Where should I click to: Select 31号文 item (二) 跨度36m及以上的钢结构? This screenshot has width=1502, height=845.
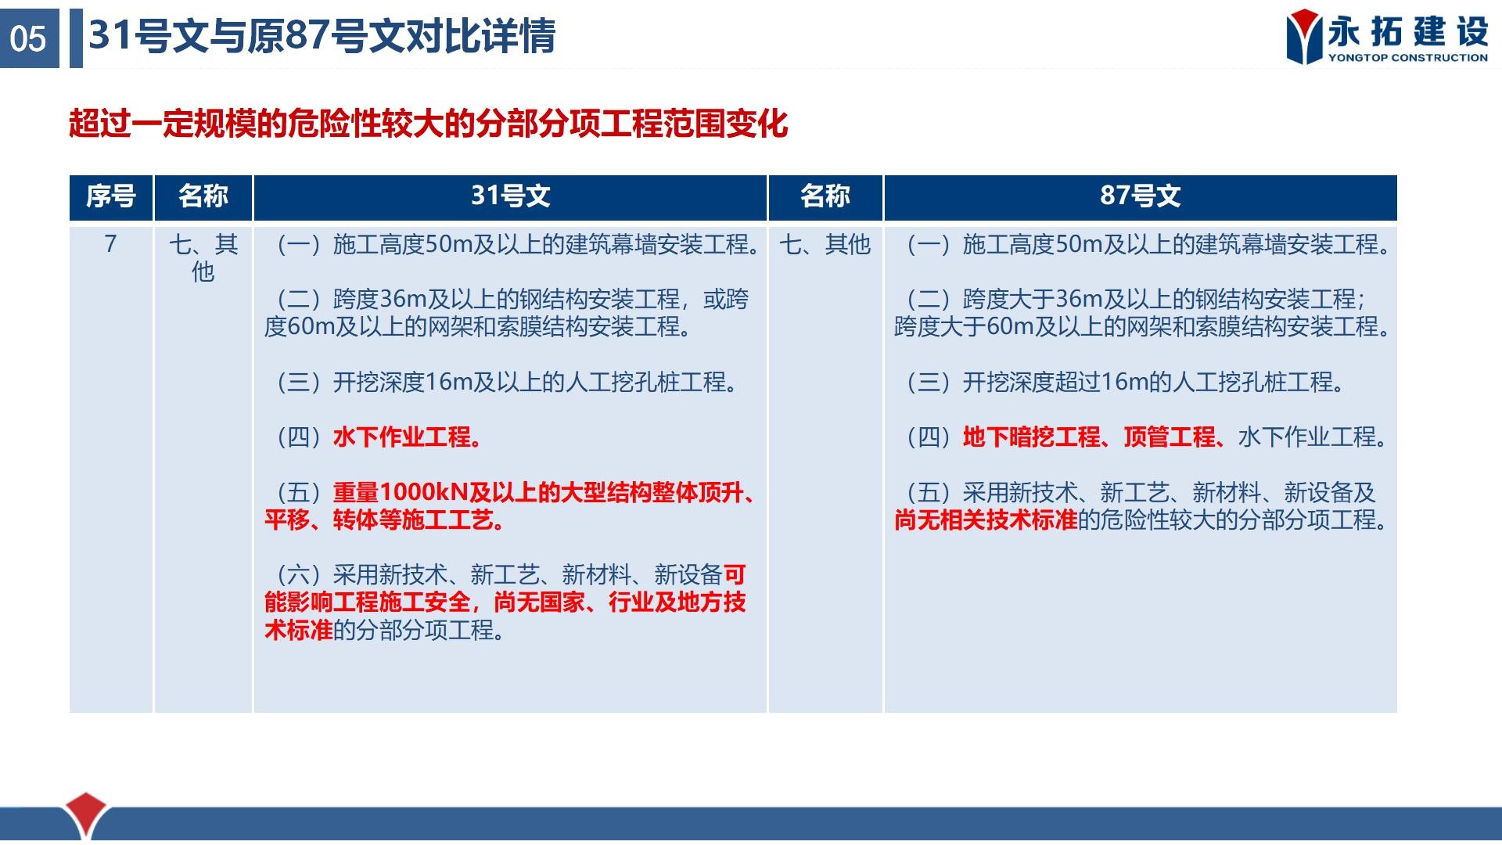507,313
